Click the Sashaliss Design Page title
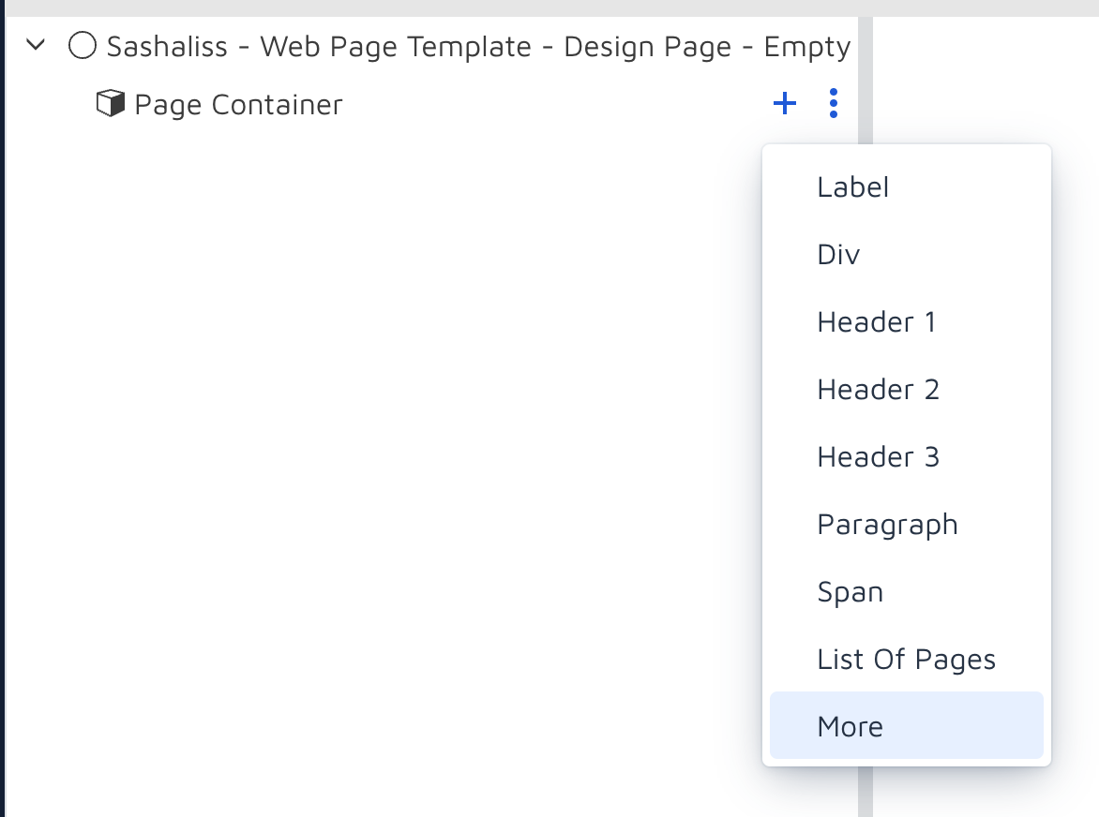This screenshot has width=1099, height=817. (478, 46)
